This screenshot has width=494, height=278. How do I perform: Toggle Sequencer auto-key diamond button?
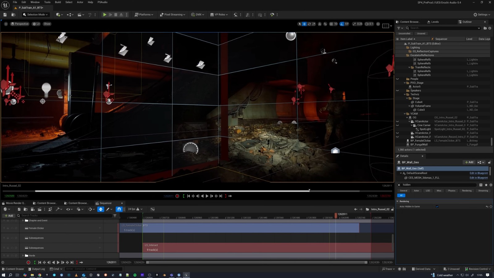101,209
